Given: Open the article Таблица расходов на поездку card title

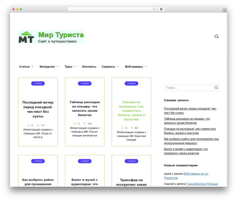Looking at the screenshot, I should [x=85, y=108].
